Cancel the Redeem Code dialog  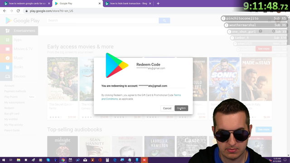point(167,108)
